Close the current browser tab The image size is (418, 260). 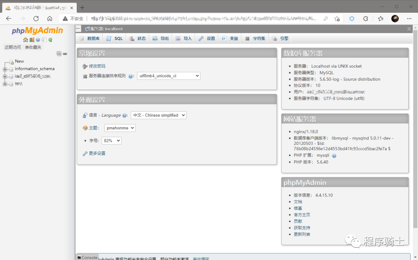coord(72,8)
